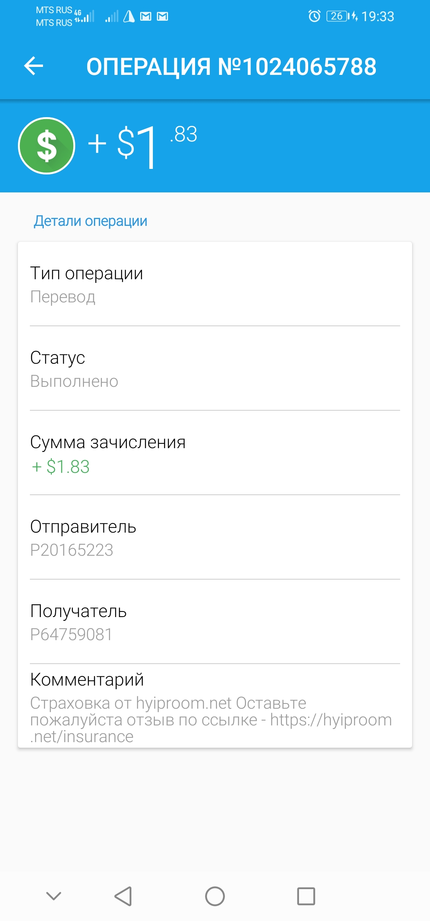The width and height of the screenshot is (430, 921).
Task: Open the hyiproom.net insurance link in comment
Action: coord(330,720)
